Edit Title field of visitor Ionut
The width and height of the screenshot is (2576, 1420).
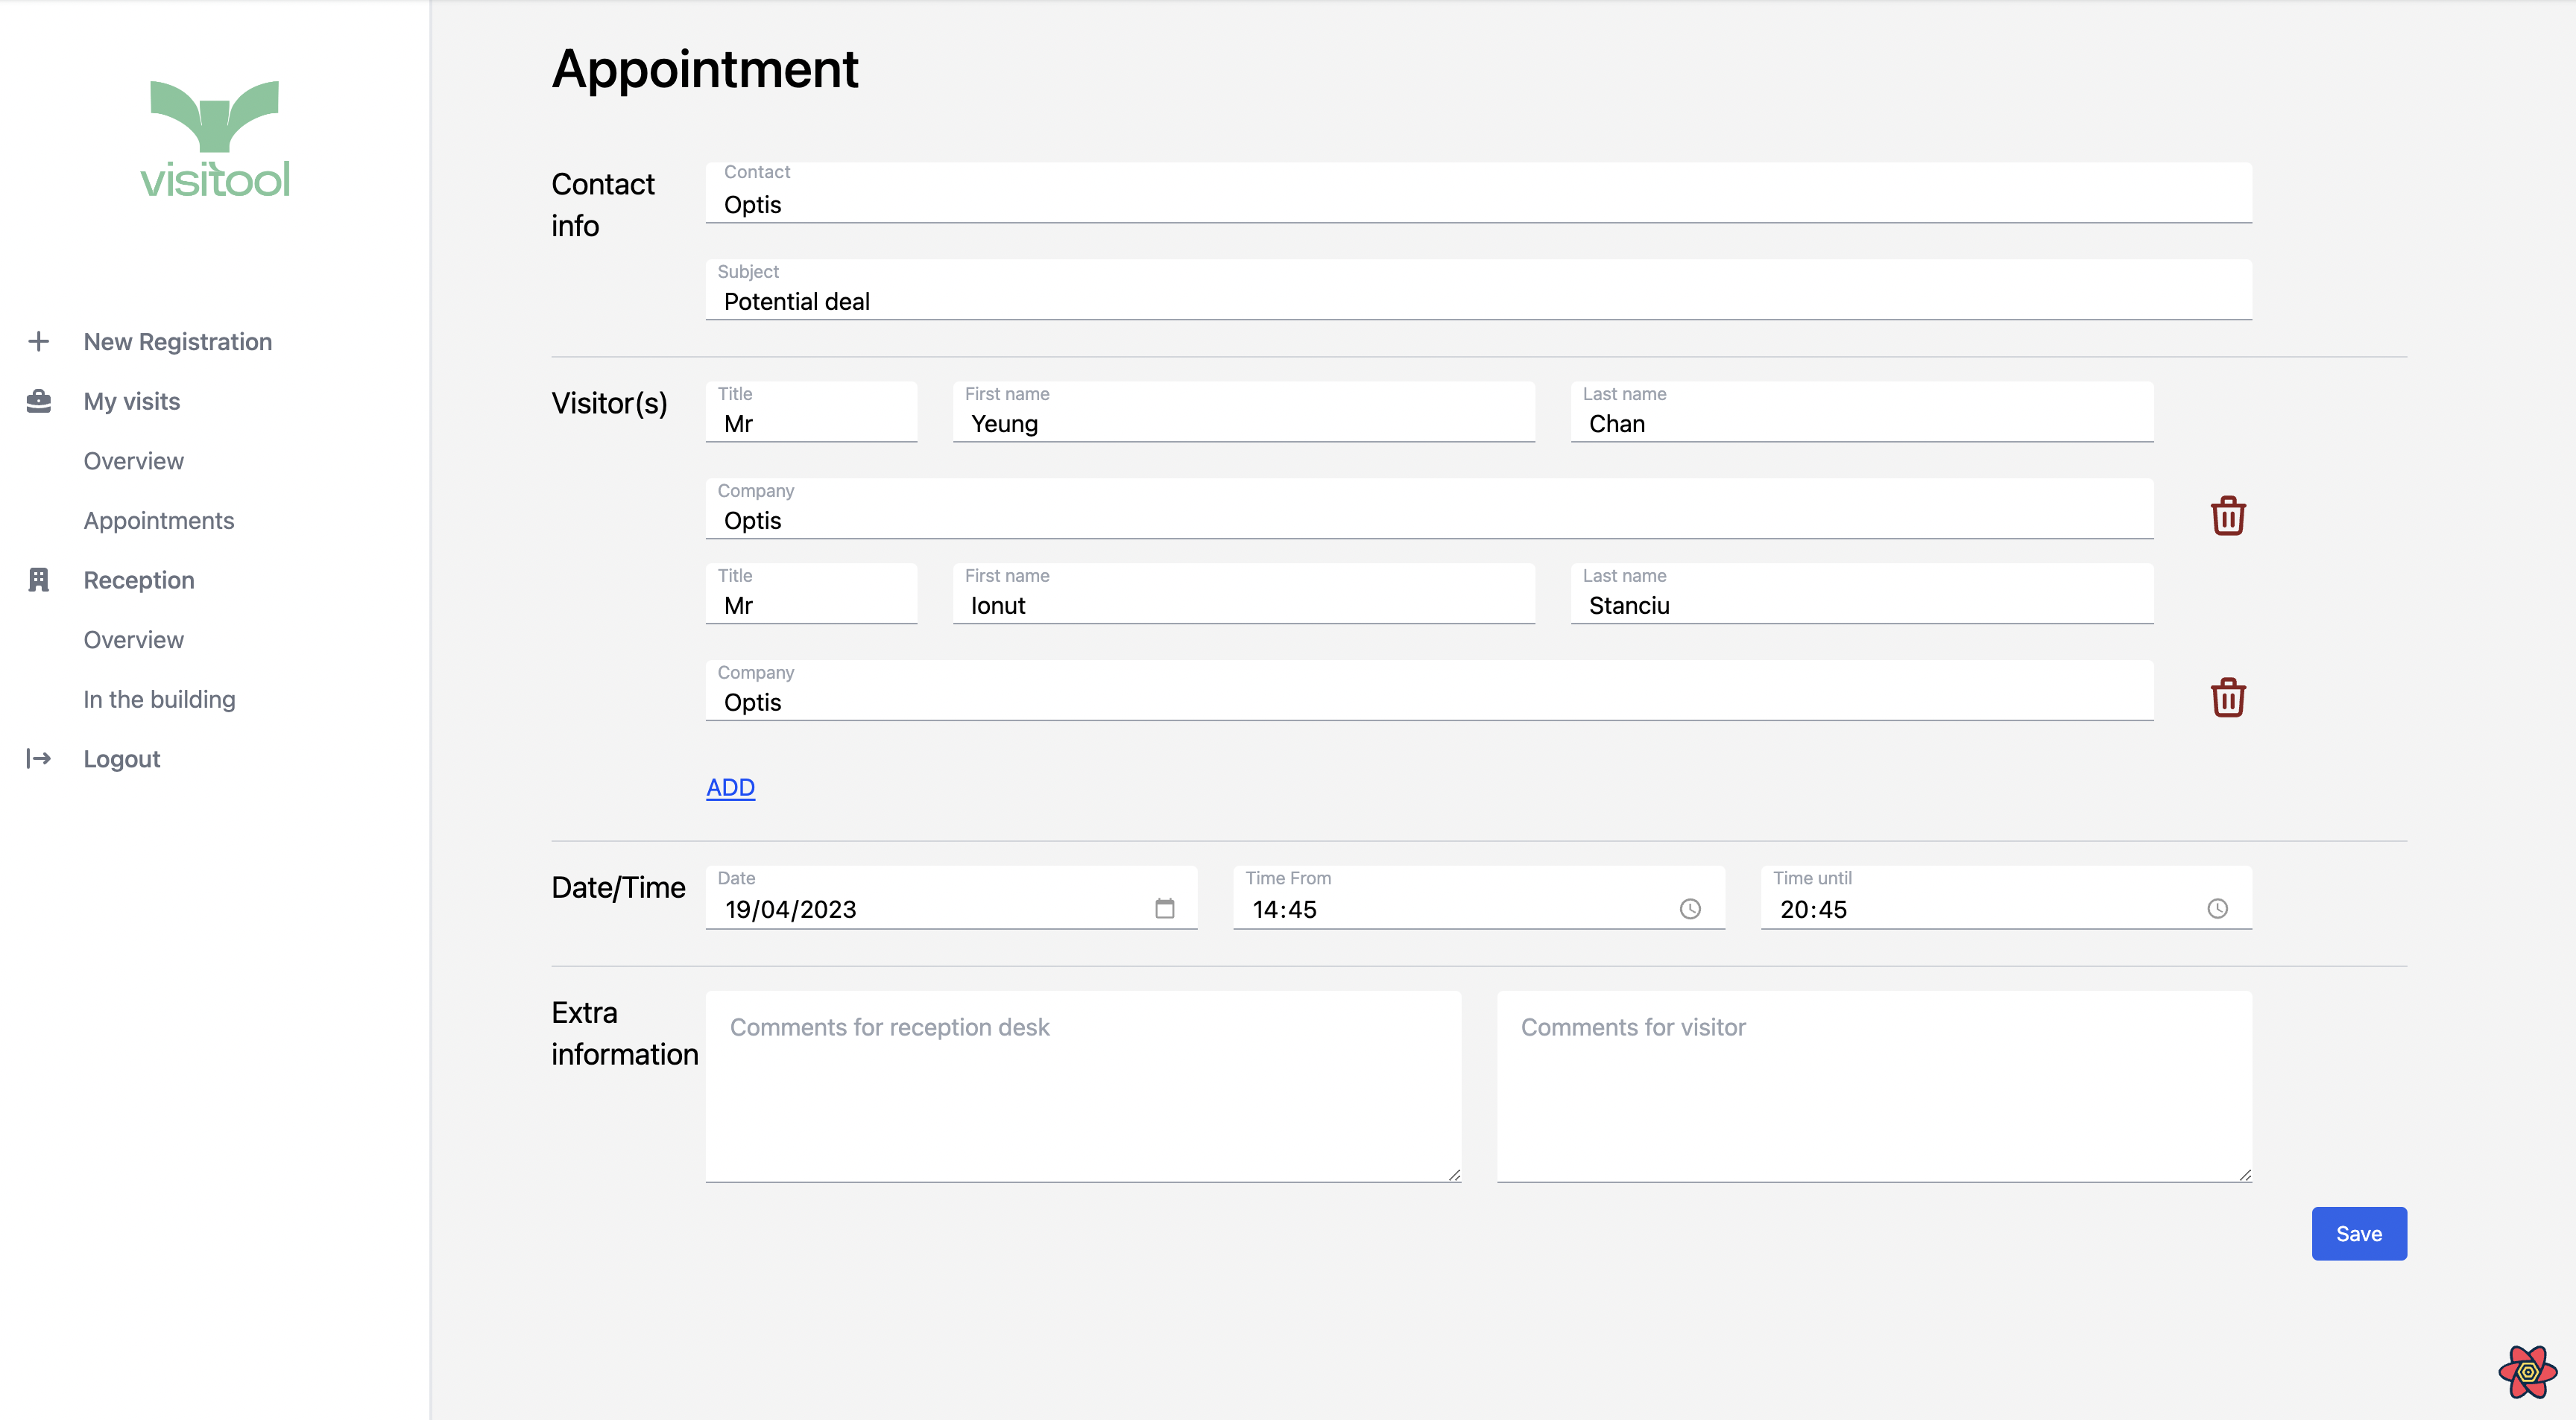tap(811, 594)
